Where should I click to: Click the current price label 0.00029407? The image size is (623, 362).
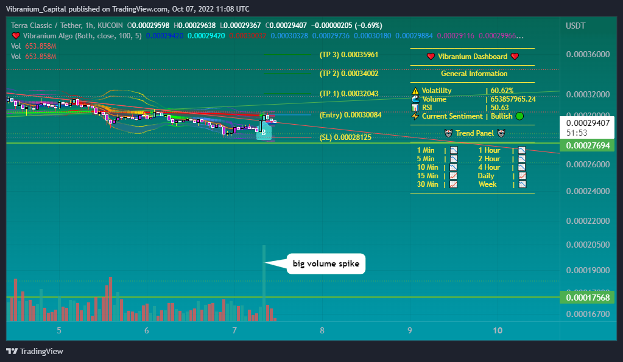coord(588,123)
